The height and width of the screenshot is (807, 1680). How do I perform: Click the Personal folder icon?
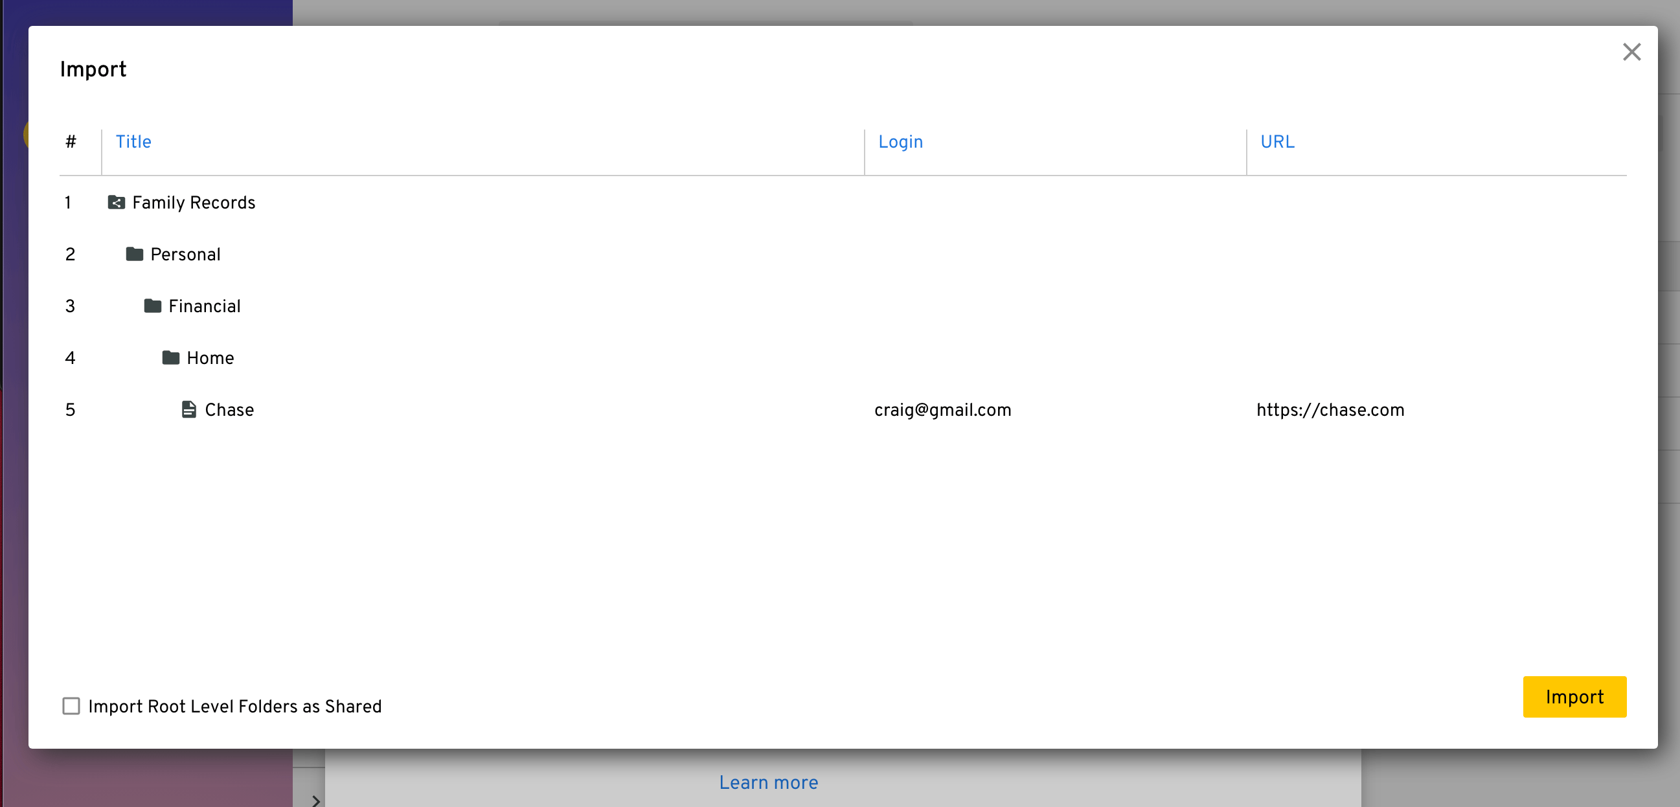134,255
